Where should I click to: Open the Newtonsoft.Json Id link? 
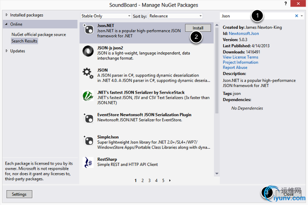(x=244, y=34)
